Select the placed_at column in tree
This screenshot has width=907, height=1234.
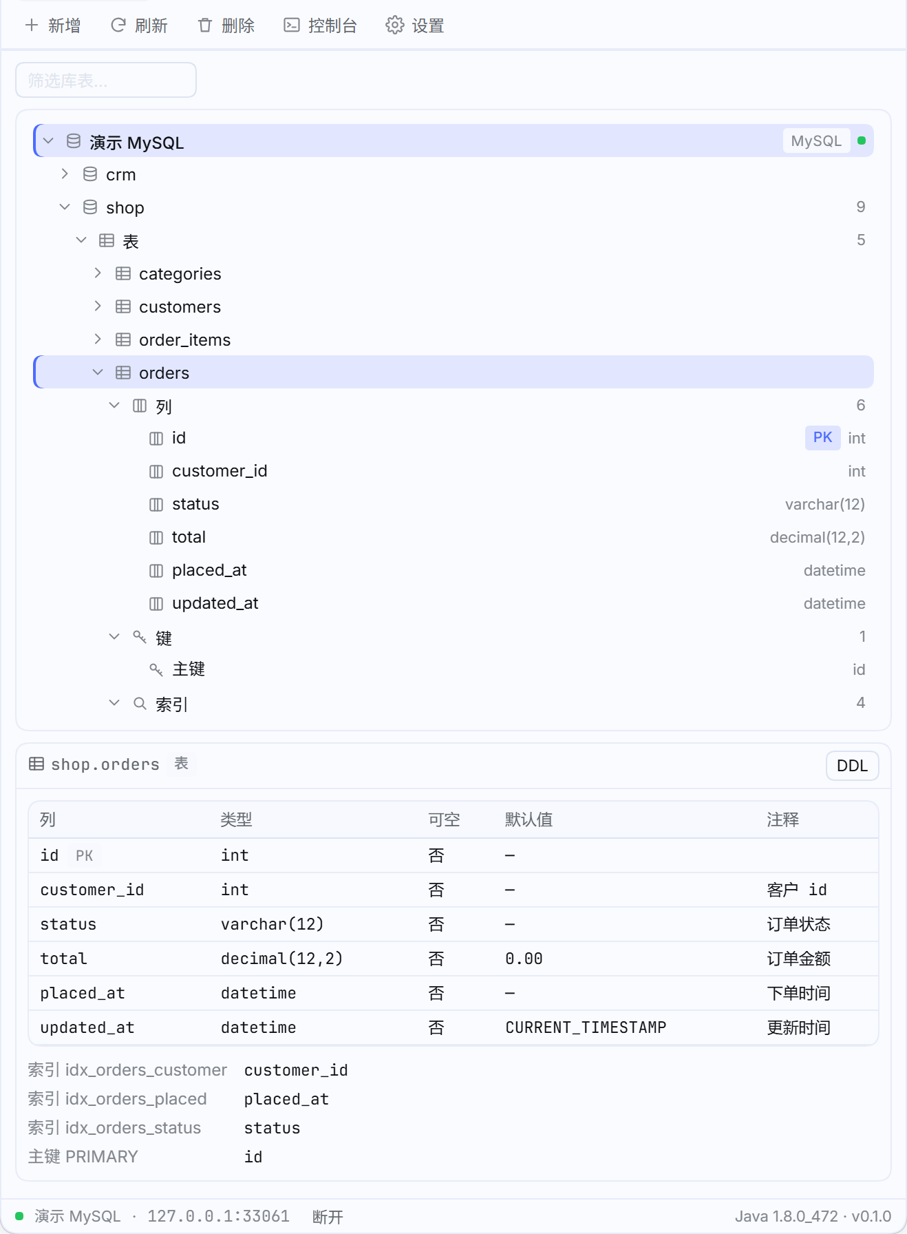(x=453, y=570)
